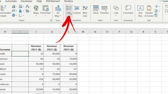
Task: Select the active empty cell beside Smith
Action: click(20, 54)
